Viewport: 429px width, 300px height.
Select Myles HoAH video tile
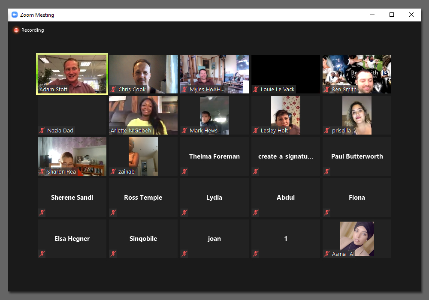pyautogui.click(x=214, y=74)
